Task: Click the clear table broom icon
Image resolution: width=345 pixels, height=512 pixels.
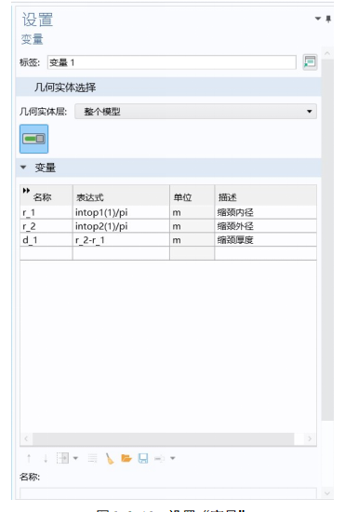Action: [x=110, y=458]
